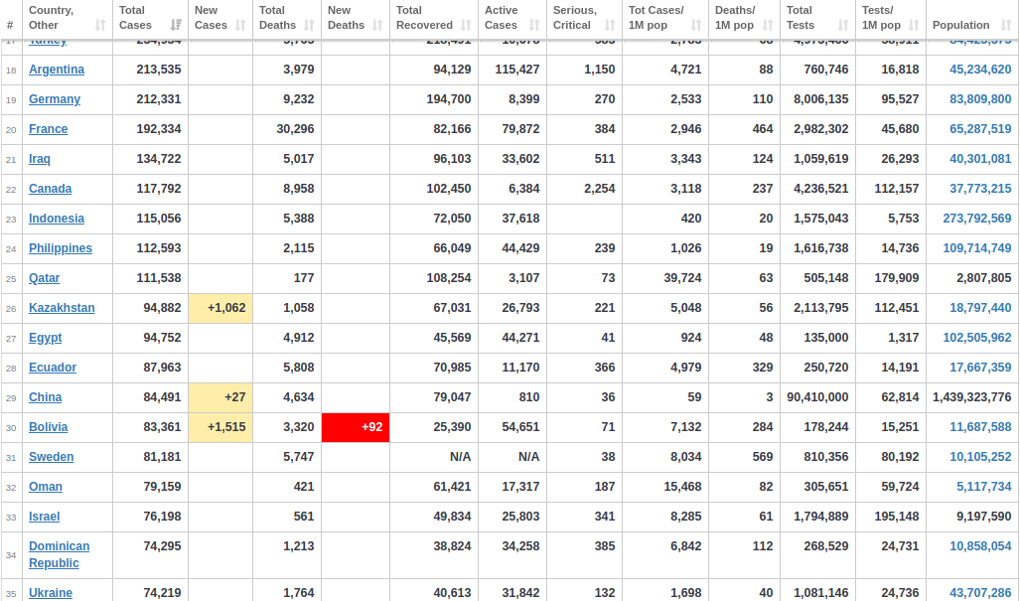Click Israel's tests per million 195,148
Screen dimensions: 1020x601
tap(897, 518)
